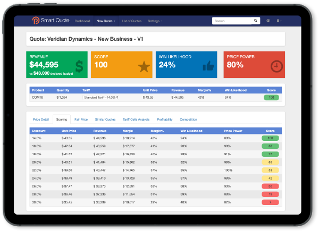Expand the New Quote dropdown menu
Screen dimensions: 319x232
(x=106, y=21)
